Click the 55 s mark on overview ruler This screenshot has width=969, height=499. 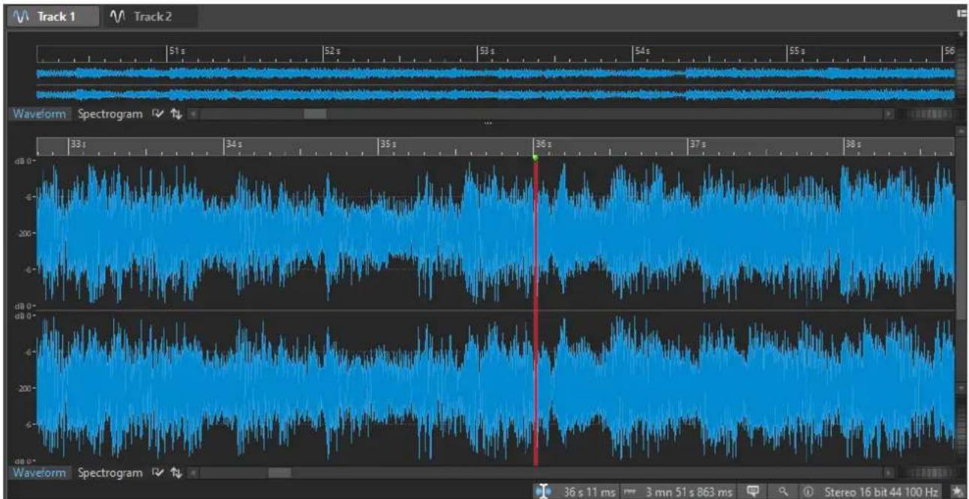[796, 52]
